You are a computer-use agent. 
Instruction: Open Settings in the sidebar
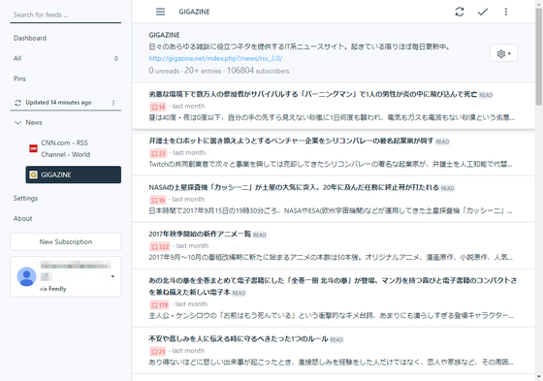pos(25,198)
